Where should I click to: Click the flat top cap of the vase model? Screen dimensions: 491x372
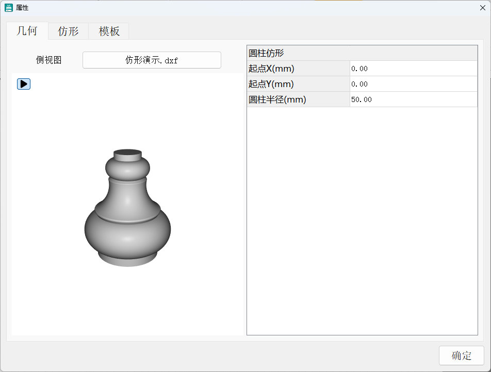pyautogui.click(x=127, y=153)
